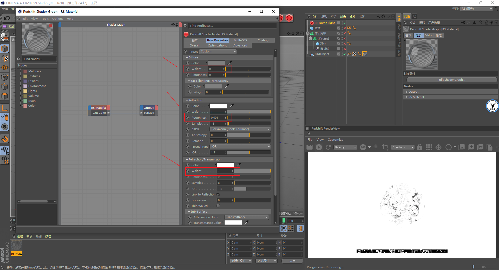Click the undo arrow in main toolbar
The height and width of the screenshot is (270, 499).
[x=7, y=18]
